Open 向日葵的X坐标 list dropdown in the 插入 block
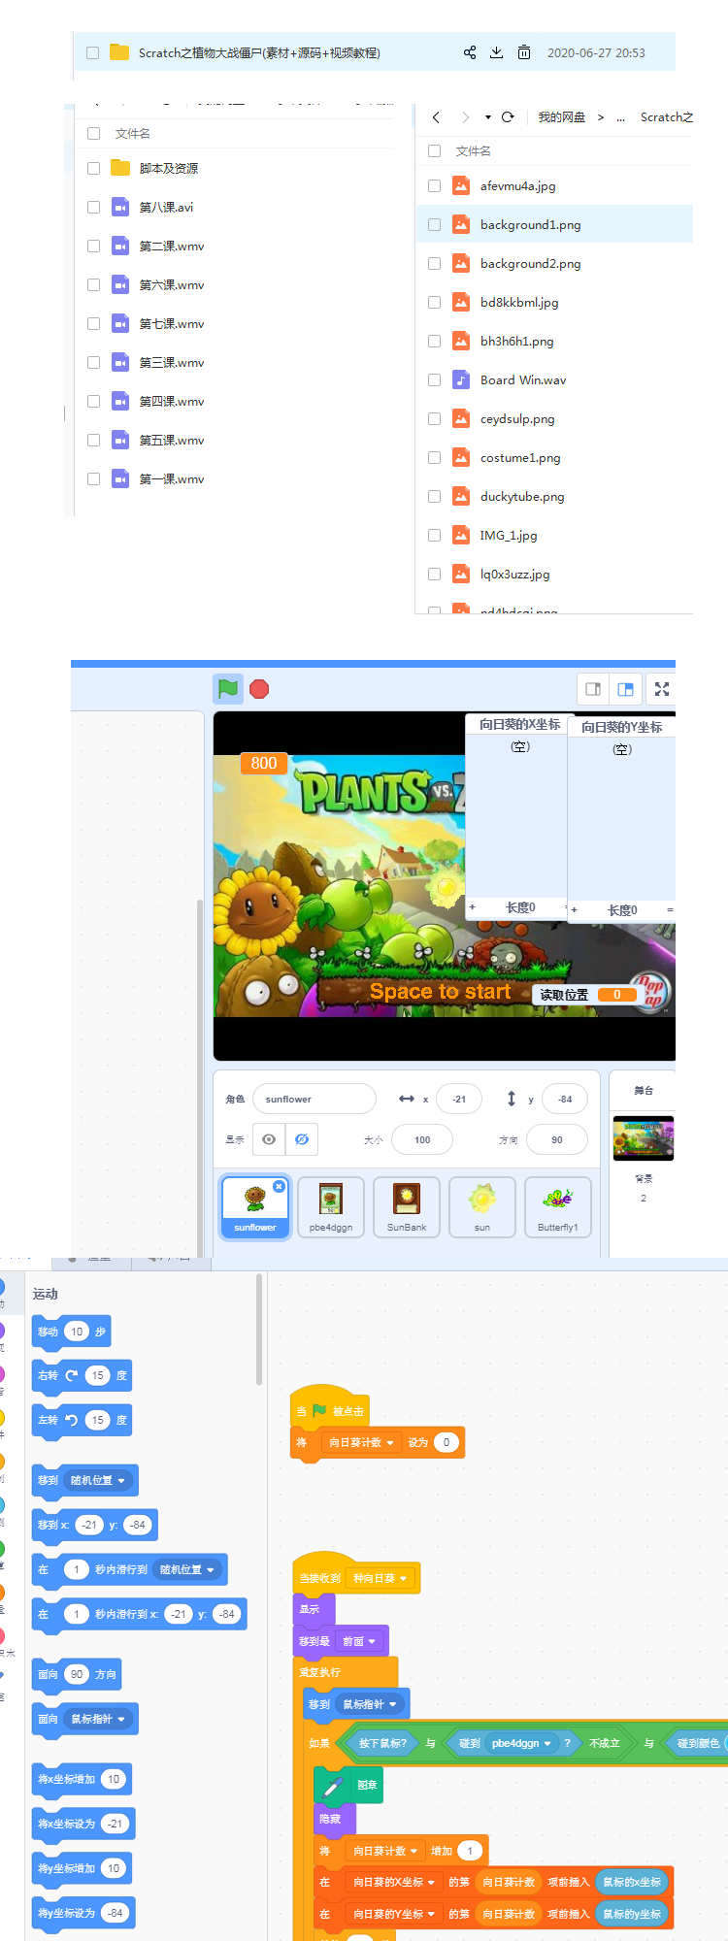Image resolution: width=728 pixels, height=1941 pixels. [x=393, y=1882]
